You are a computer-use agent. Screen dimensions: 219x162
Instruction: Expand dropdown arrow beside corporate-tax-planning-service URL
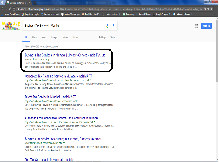pyautogui.click(x=90, y=80)
